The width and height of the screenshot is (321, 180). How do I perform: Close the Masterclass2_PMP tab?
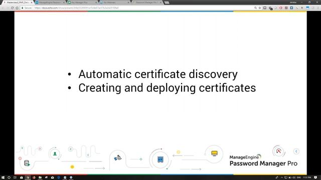(x=32, y=2)
